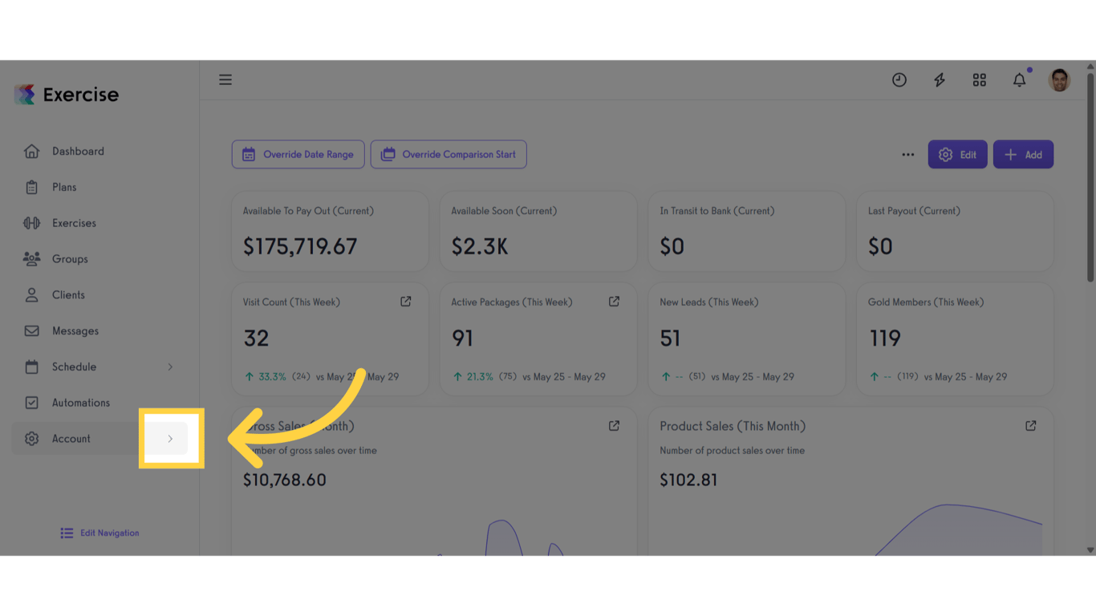Expand the Schedule submenu chevron
Viewport: 1096px width, 616px height.
tap(170, 367)
